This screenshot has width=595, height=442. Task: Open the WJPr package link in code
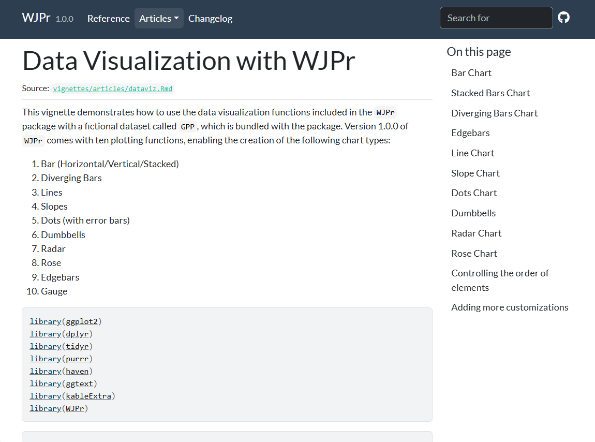tap(75, 408)
